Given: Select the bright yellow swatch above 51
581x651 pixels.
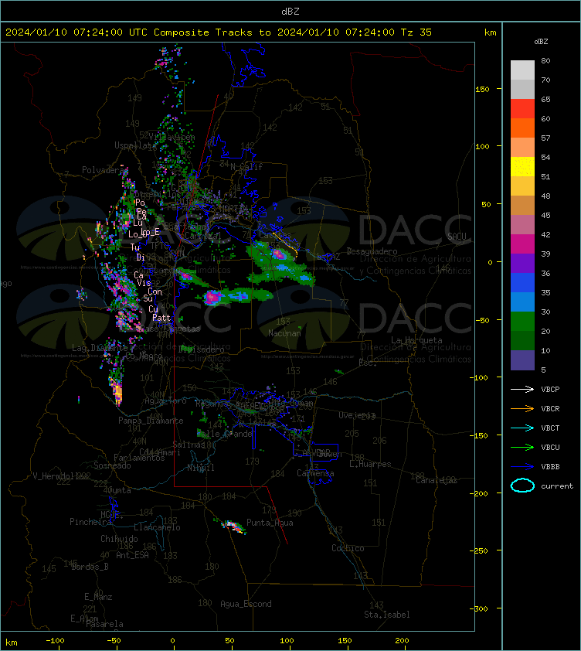Looking at the screenshot, I should point(522,166).
